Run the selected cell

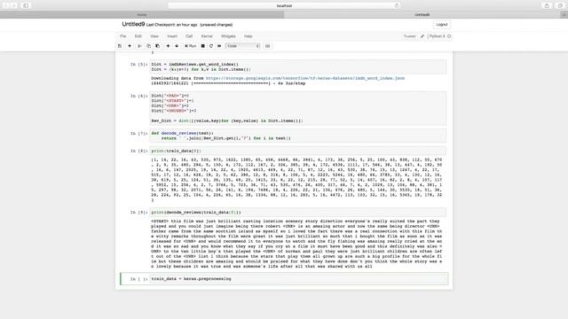pos(190,46)
